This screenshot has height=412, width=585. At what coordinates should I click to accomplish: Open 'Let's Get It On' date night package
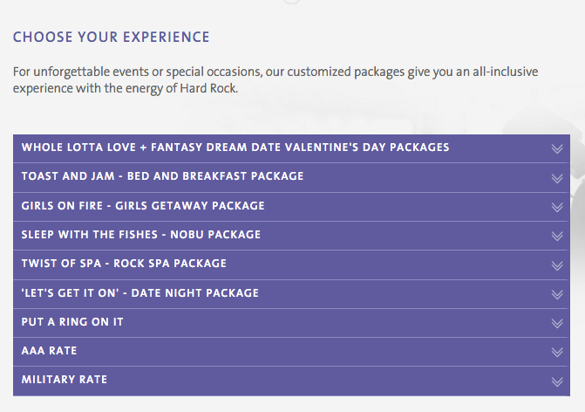tap(291, 294)
